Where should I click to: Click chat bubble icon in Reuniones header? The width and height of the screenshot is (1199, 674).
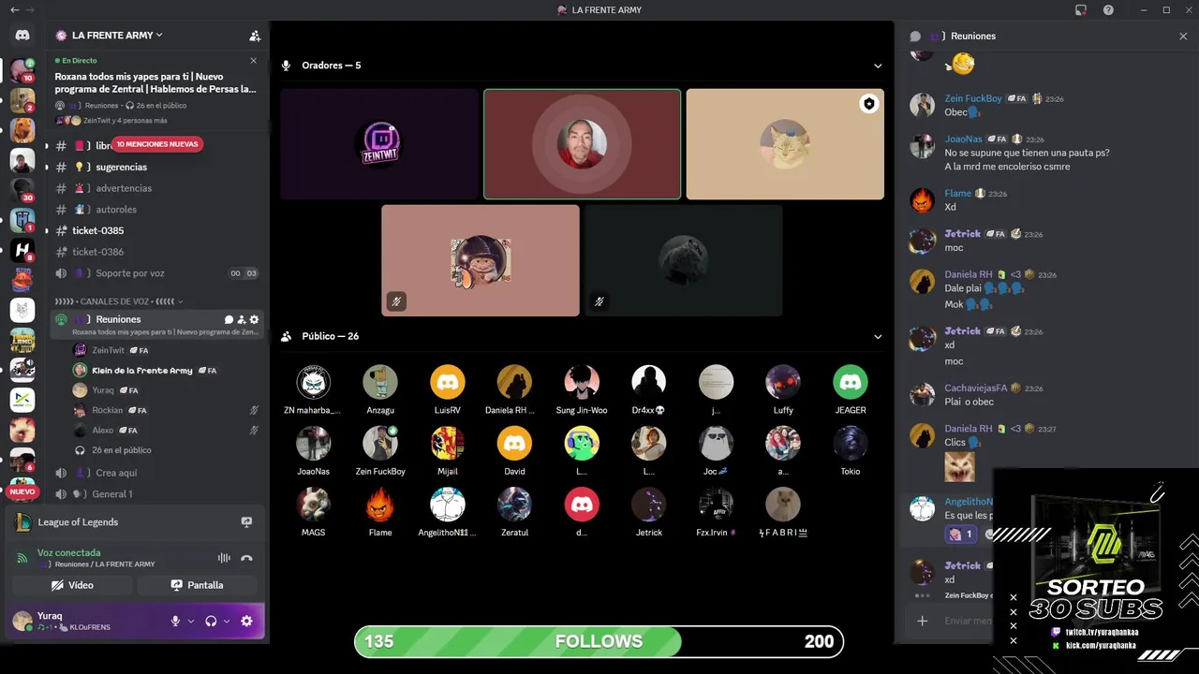click(x=915, y=36)
